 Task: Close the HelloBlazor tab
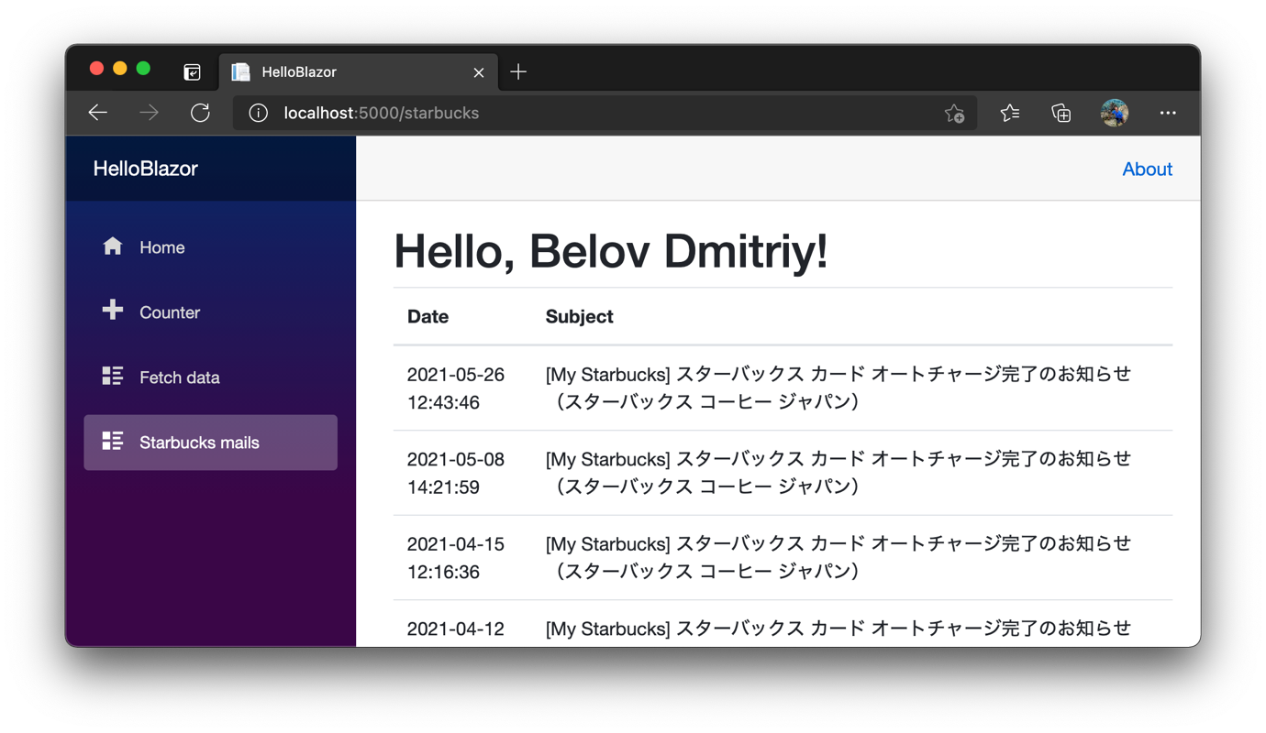pos(479,72)
